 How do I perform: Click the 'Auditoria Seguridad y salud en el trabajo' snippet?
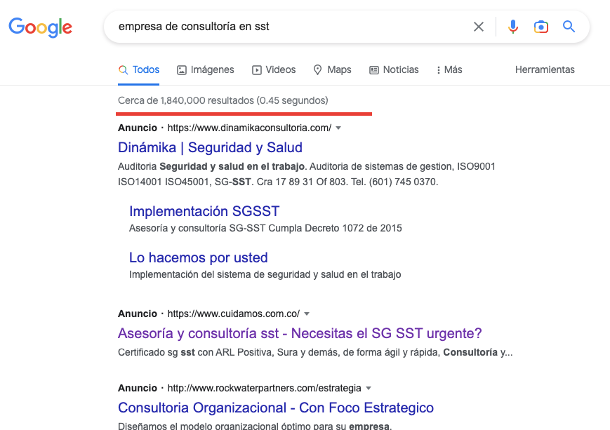click(307, 174)
